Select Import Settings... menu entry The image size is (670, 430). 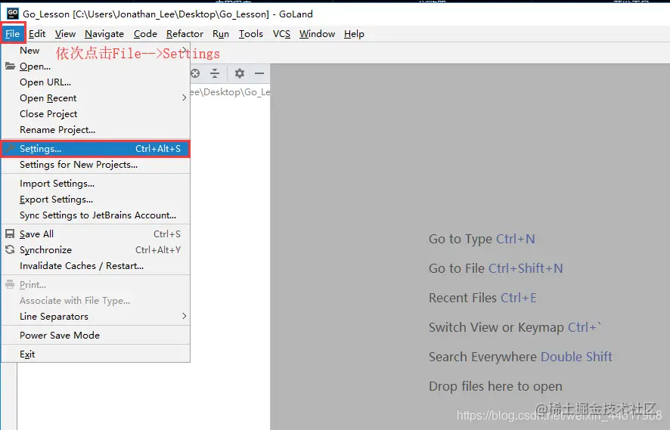pos(96,183)
